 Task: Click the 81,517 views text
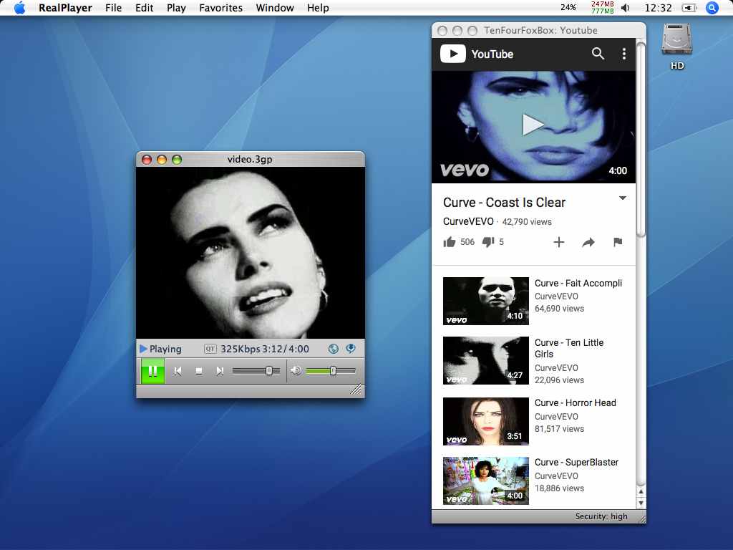[x=560, y=429]
